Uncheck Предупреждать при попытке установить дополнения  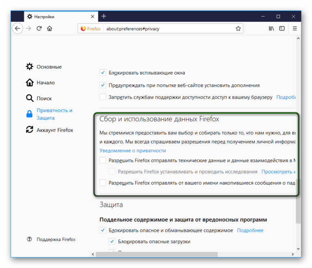click(103, 85)
